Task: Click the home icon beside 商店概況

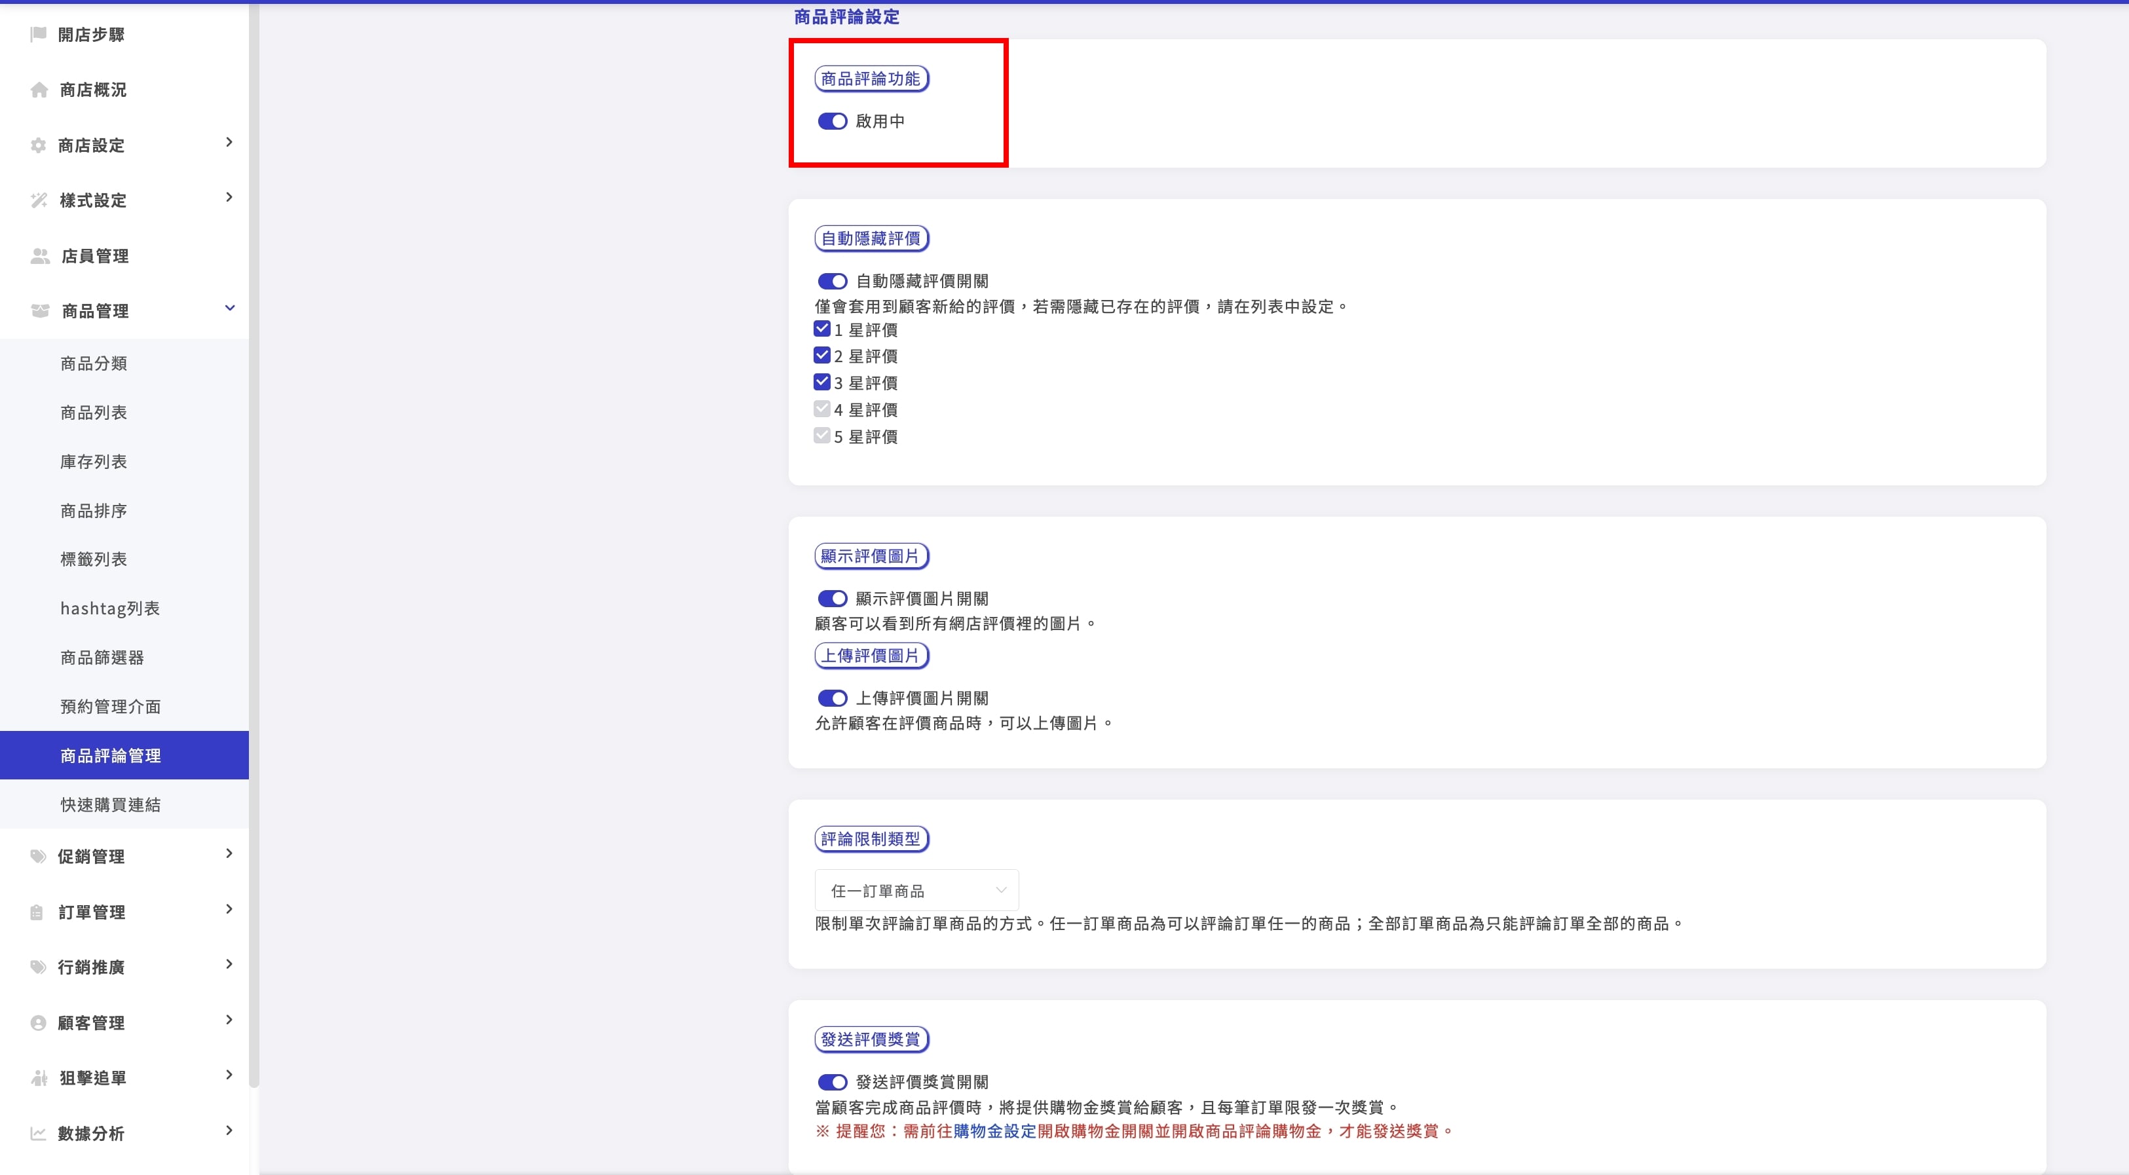Action: pyautogui.click(x=39, y=89)
